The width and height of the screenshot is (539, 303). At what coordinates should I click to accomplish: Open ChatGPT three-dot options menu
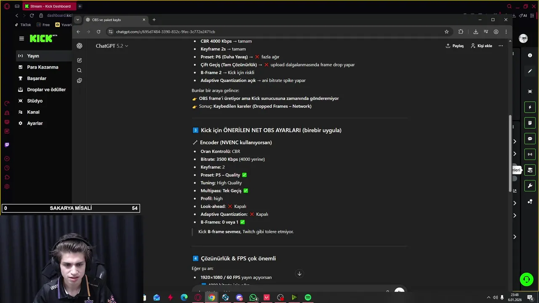tap(501, 46)
